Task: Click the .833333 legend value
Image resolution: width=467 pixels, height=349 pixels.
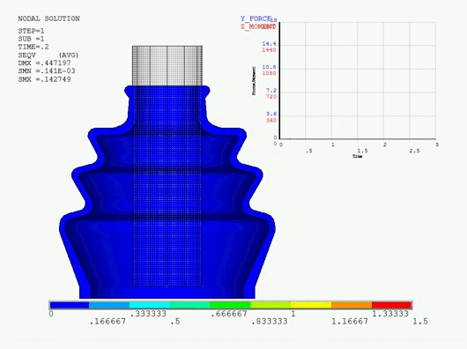Action: (x=270, y=322)
